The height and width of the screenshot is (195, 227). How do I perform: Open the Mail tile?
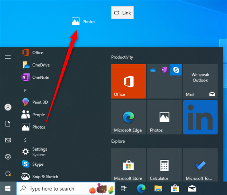pyautogui.click(x=200, y=81)
